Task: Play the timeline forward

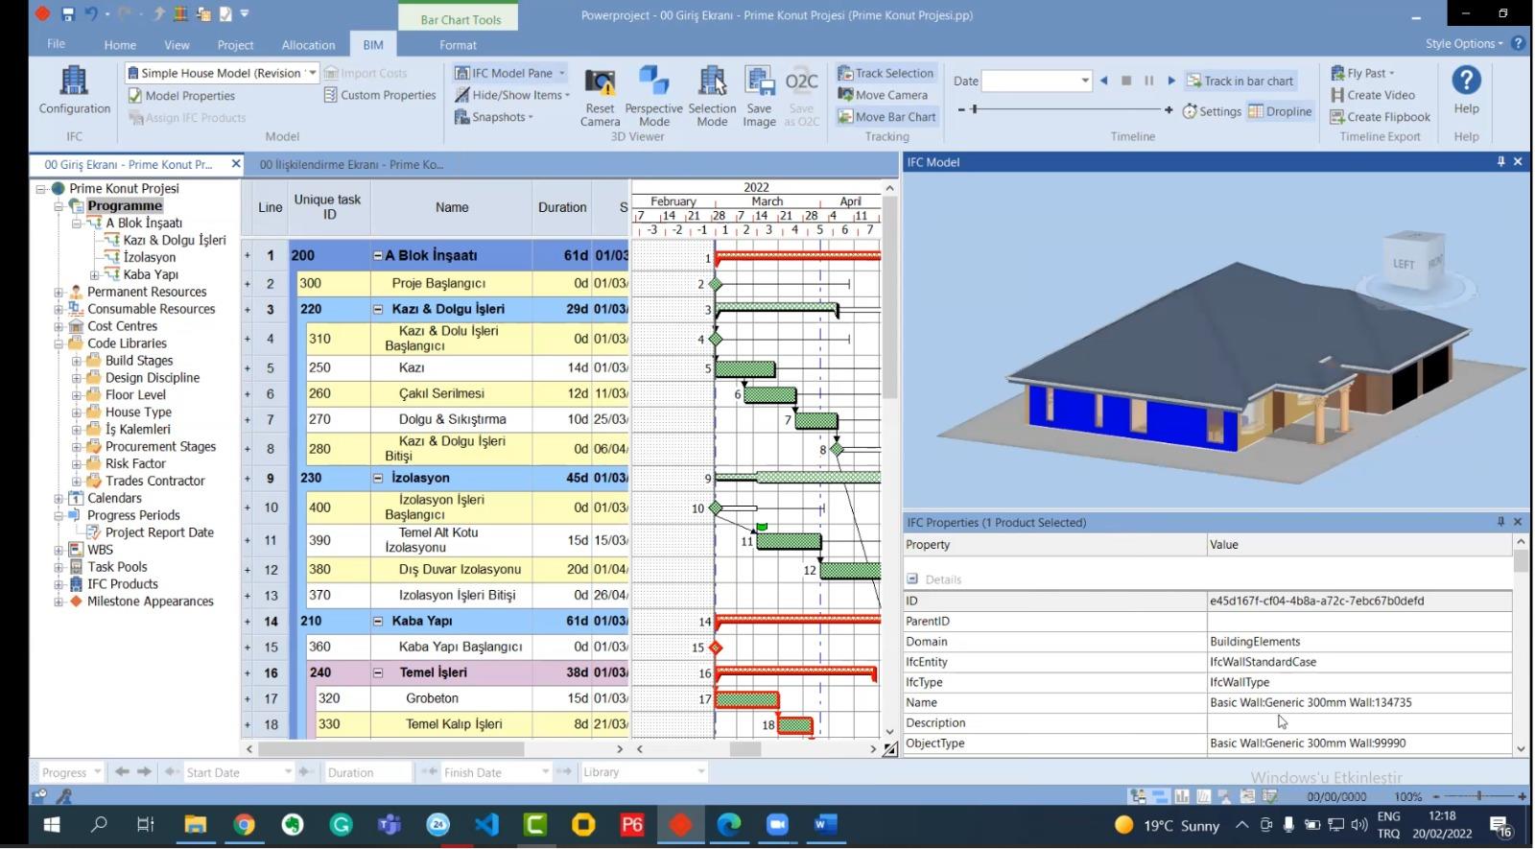Action: pos(1171,81)
